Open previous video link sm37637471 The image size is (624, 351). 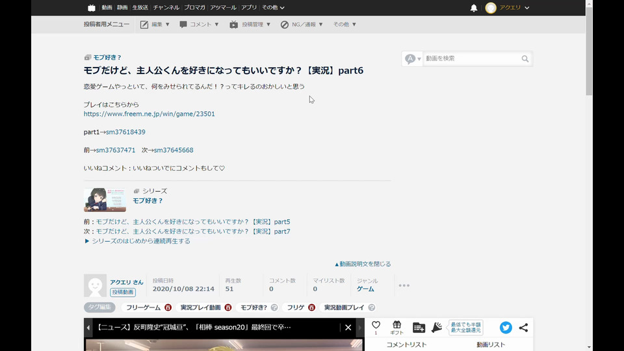pyautogui.click(x=116, y=150)
